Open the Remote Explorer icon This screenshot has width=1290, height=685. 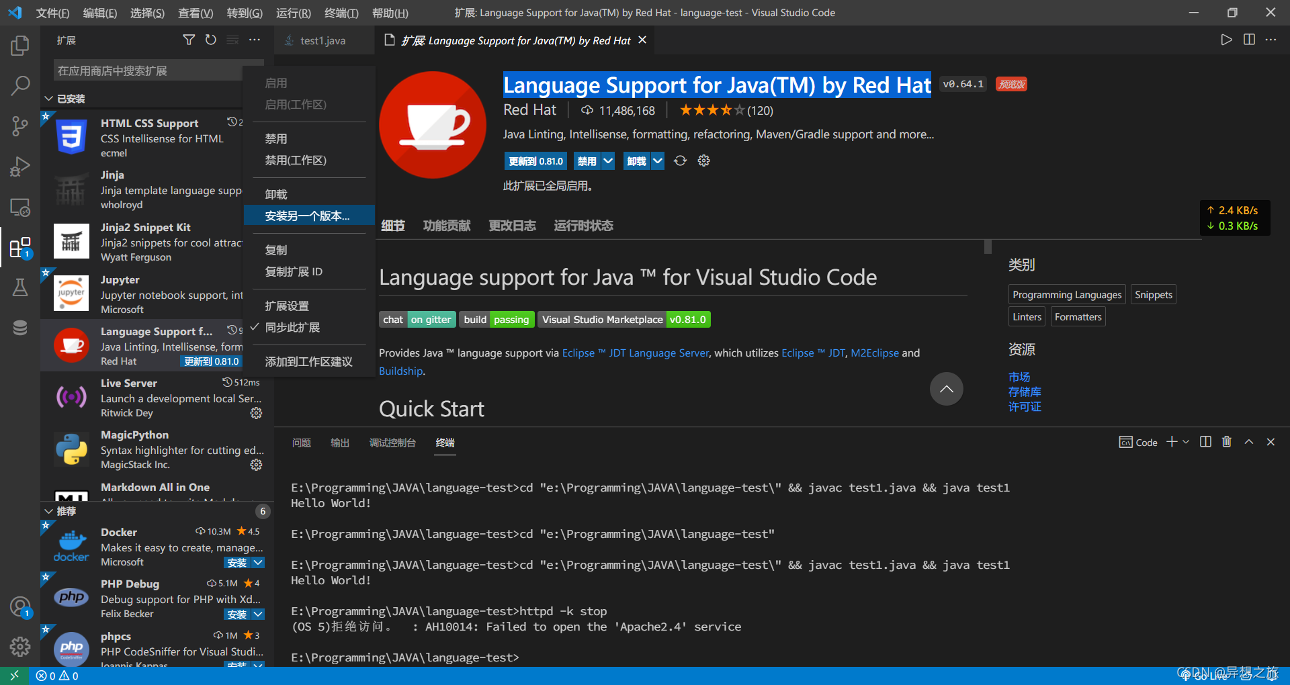20,208
